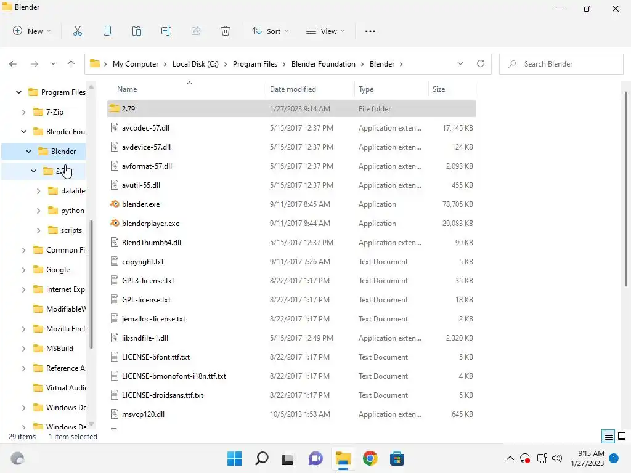Click My Computer in the address breadcrumb

pos(136,64)
